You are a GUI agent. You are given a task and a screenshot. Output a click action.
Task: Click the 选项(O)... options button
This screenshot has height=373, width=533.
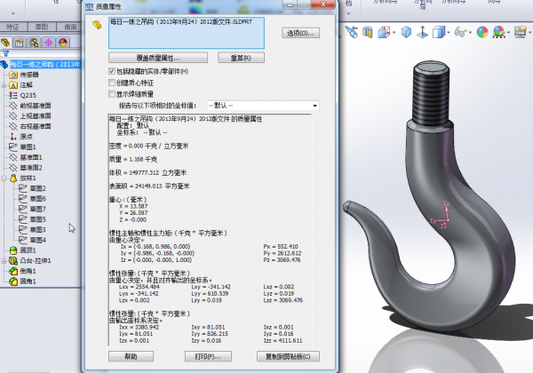click(x=300, y=33)
